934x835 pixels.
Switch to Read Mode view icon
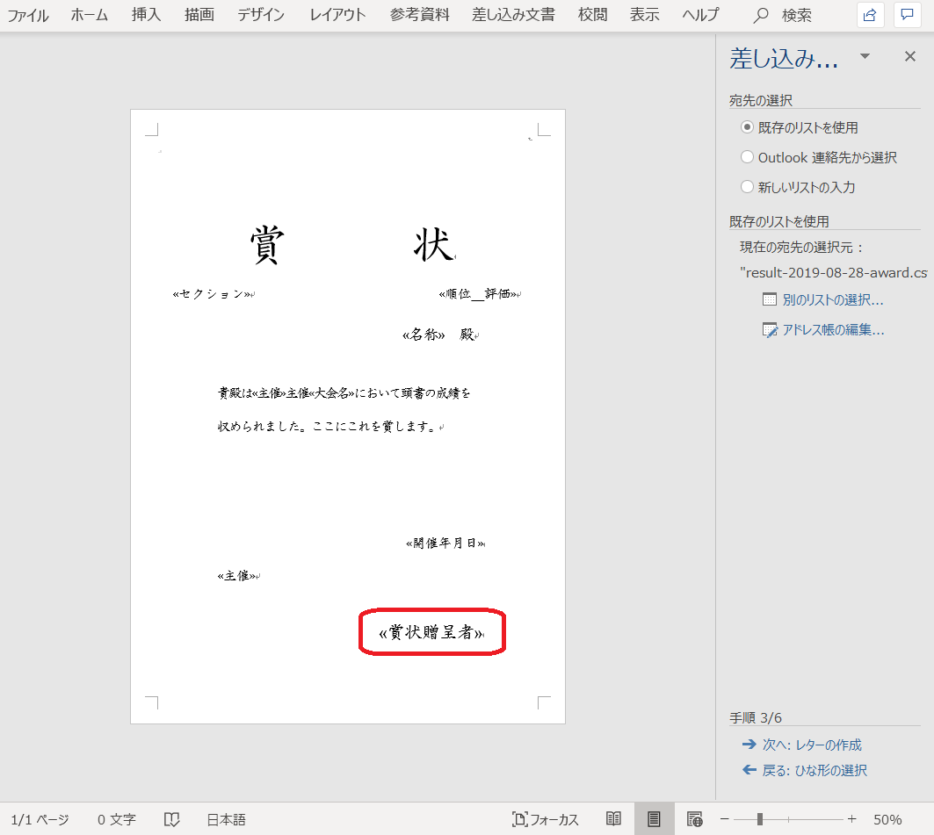[614, 819]
